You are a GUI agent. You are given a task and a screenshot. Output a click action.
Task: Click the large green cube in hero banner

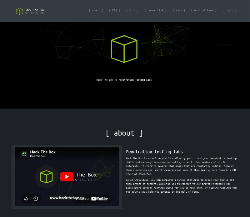(124, 49)
